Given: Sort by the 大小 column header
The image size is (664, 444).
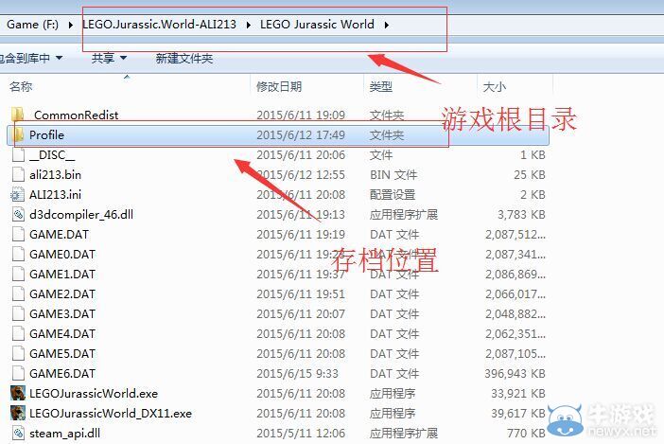Looking at the screenshot, I should [x=494, y=87].
